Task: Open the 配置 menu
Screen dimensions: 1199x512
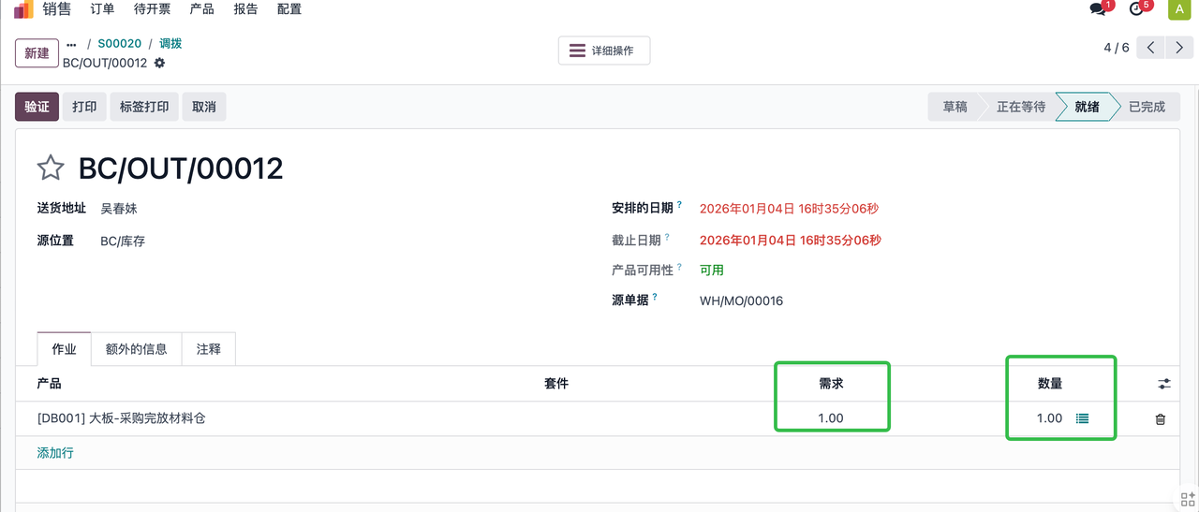Action: [x=289, y=9]
